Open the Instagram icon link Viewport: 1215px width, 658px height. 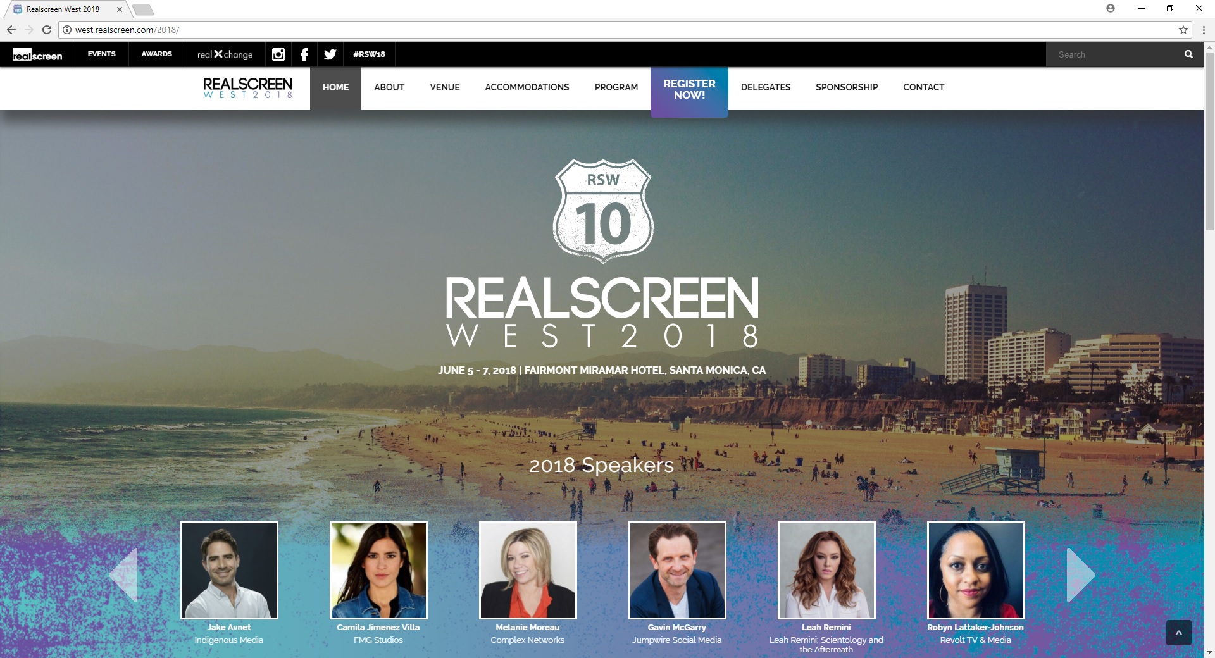coord(278,54)
